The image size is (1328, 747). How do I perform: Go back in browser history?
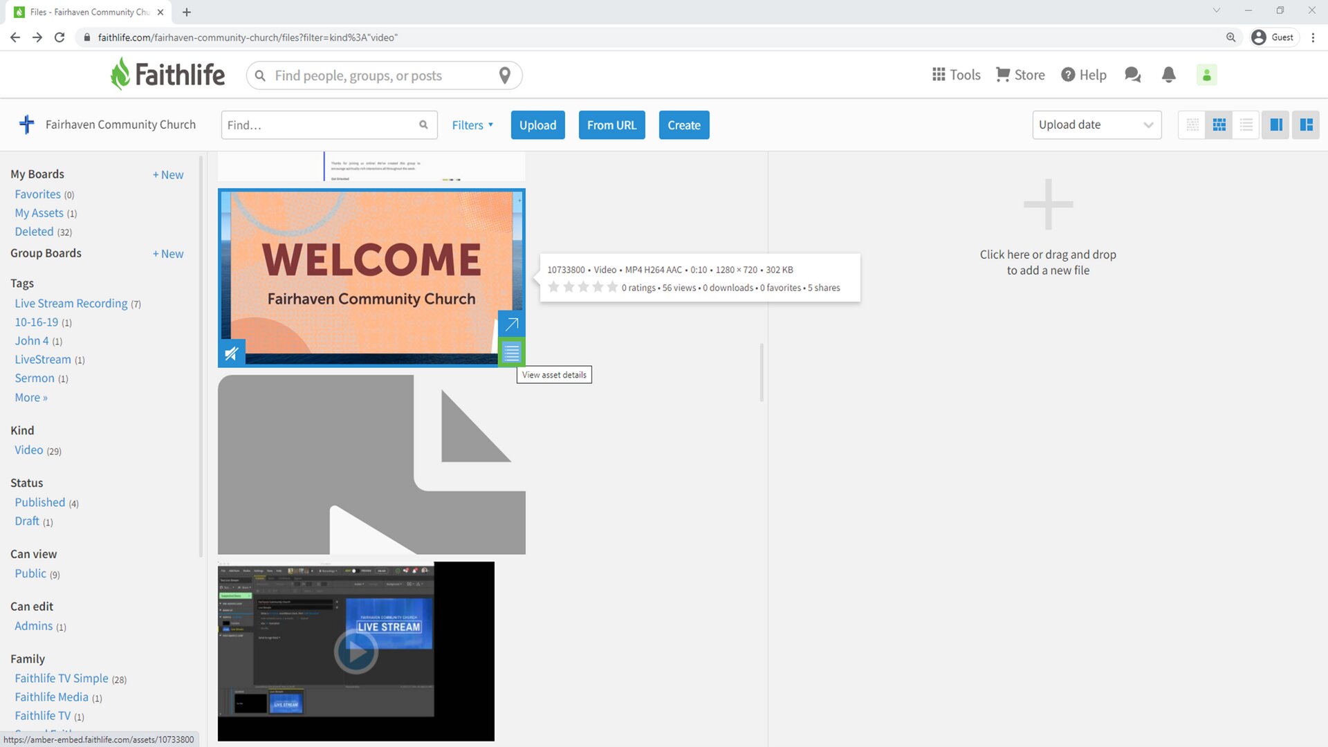[15, 37]
